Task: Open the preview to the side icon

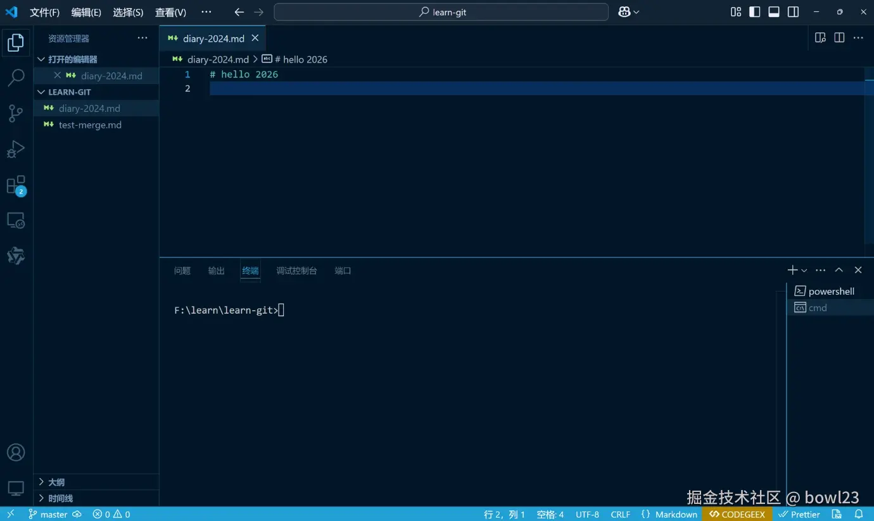Action: [820, 38]
